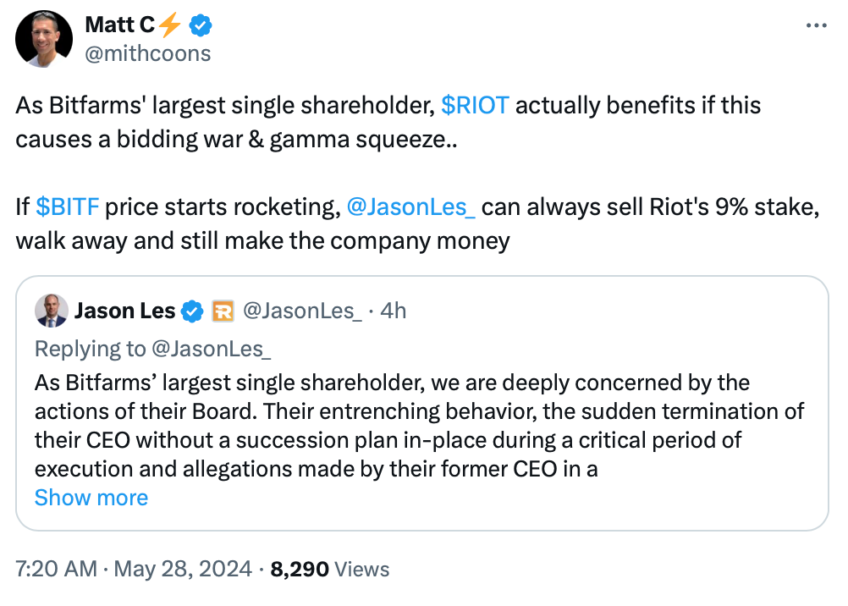The width and height of the screenshot is (848, 606).
Task: Click Jason Les's verified badge icon
Action: [194, 311]
